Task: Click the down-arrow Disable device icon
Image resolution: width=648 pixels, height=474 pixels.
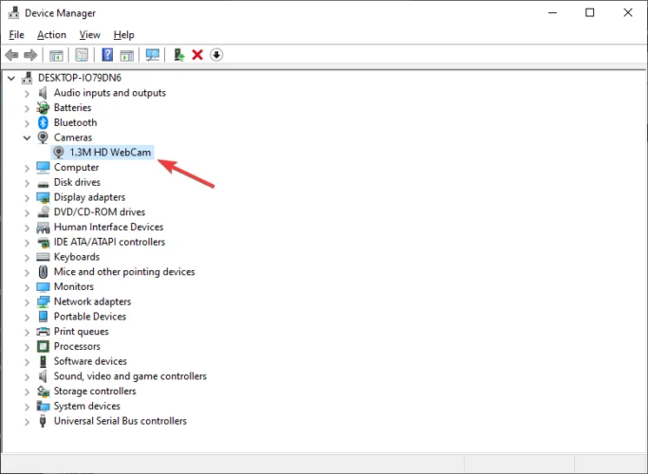Action: [x=216, y=55]
